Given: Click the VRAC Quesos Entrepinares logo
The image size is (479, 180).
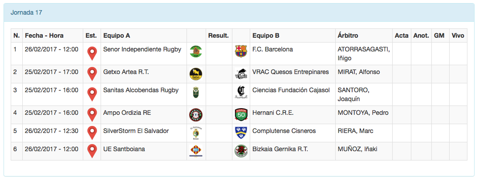Looking at the screenshot, I should [x=240, y=74].
